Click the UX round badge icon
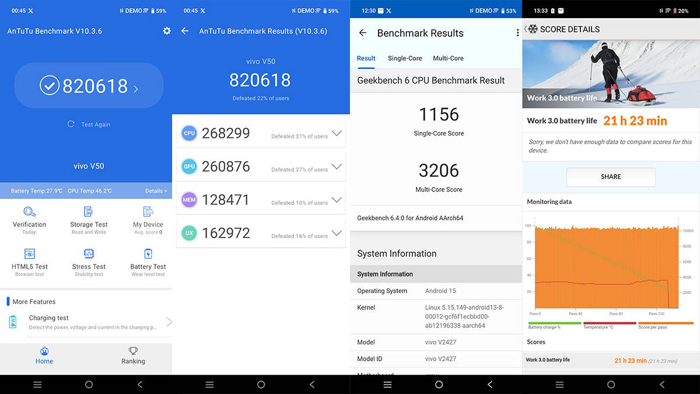700x394 pixels. coord(189,233)
